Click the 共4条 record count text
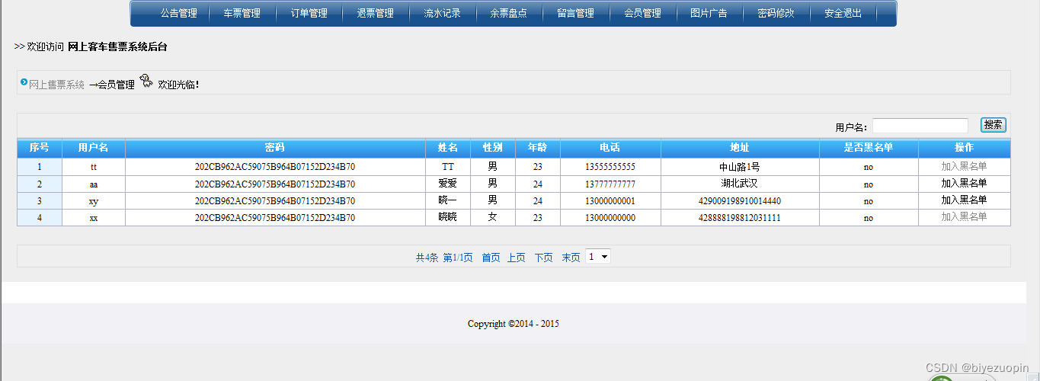The width and height of the screenshot is (1040, 381). coord(427,258)
